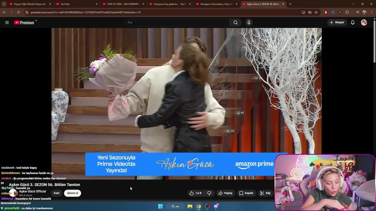Screen dimensions: 376x211
Task: Close the Avengers: Doomsday tab
Action: [236, 4]
